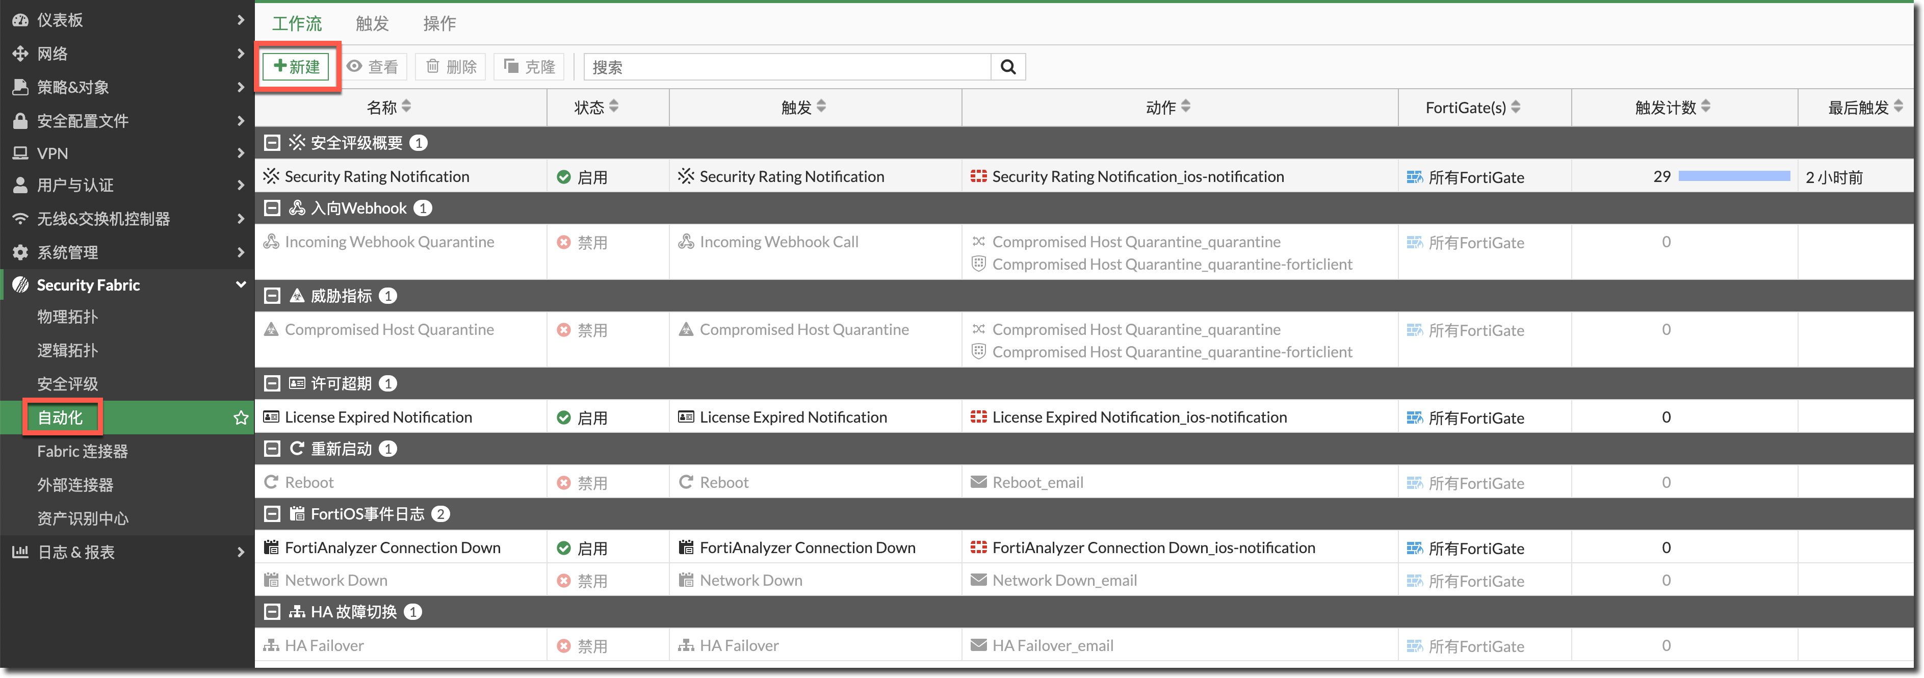
Task: Click the 克隆 clone button
Action: coord(530,66)
